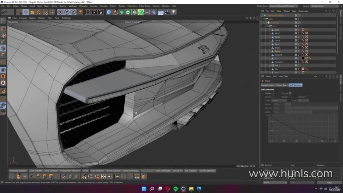The height and width of the screenshot is (193, 343).
Task: Open the Node Space dropdown
Action: (x=284, y=6)
